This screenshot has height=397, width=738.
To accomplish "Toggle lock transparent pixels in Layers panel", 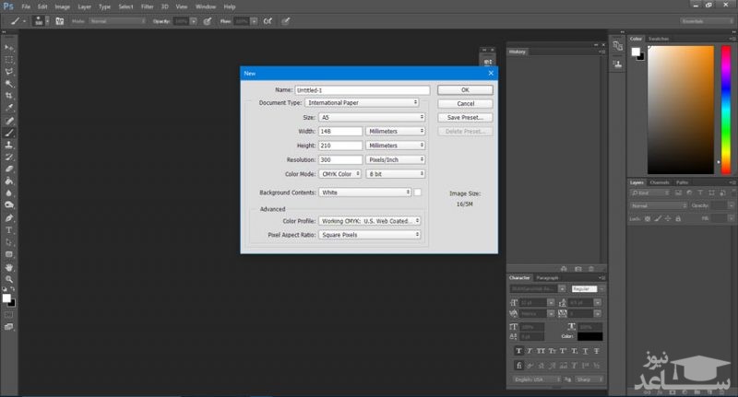I will click(x=649, y=218).
